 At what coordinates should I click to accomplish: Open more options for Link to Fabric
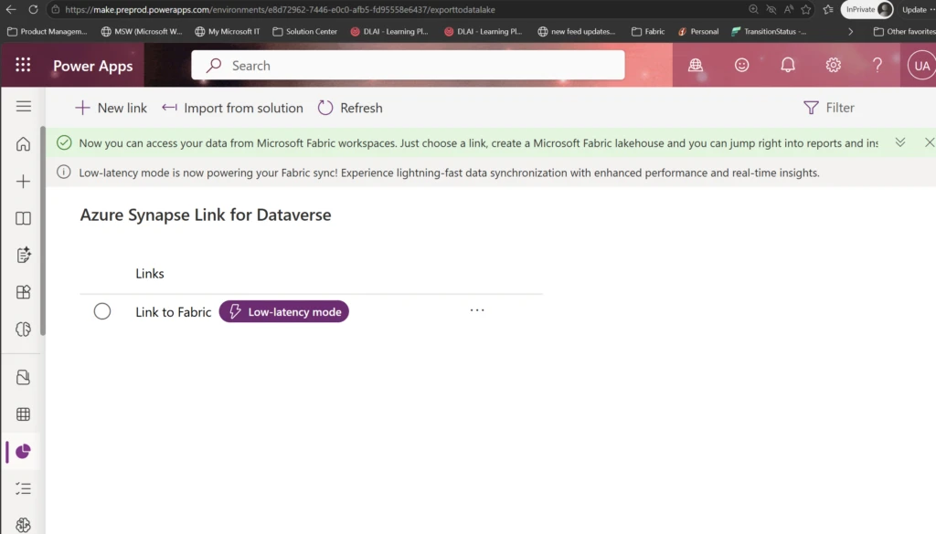477,310
